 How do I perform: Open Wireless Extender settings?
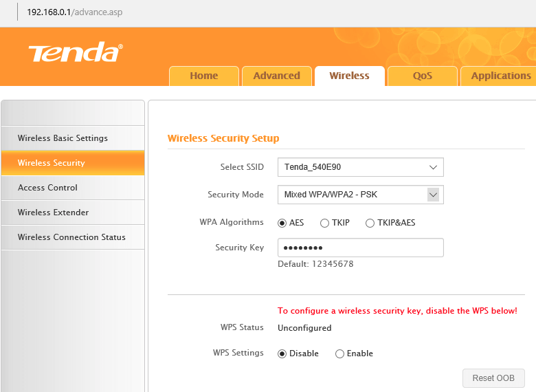click(x=73, y=213)
